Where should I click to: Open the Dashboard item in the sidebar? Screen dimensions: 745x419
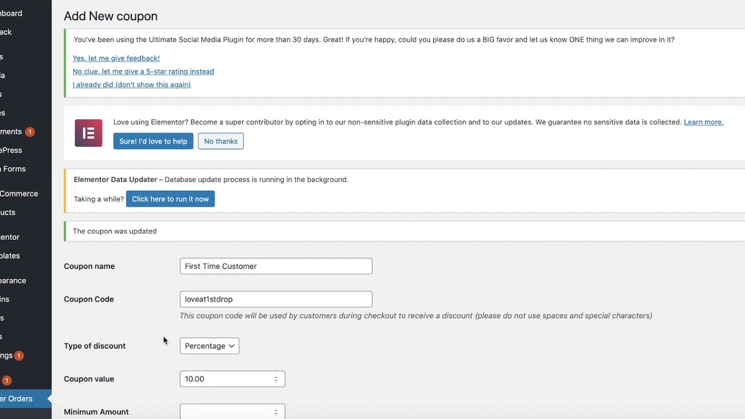click(x=11, y=13)
